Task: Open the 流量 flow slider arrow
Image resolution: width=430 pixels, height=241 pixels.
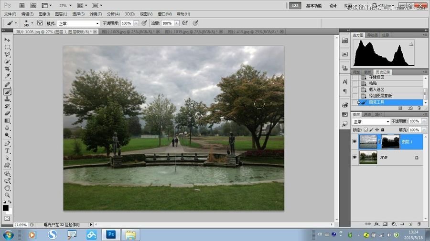Action: click(177, 23)
